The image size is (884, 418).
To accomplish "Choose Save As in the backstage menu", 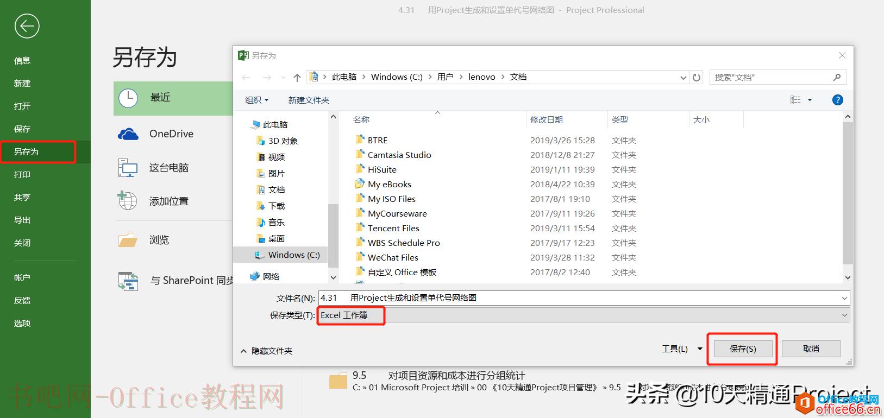I will coord(26,151).
